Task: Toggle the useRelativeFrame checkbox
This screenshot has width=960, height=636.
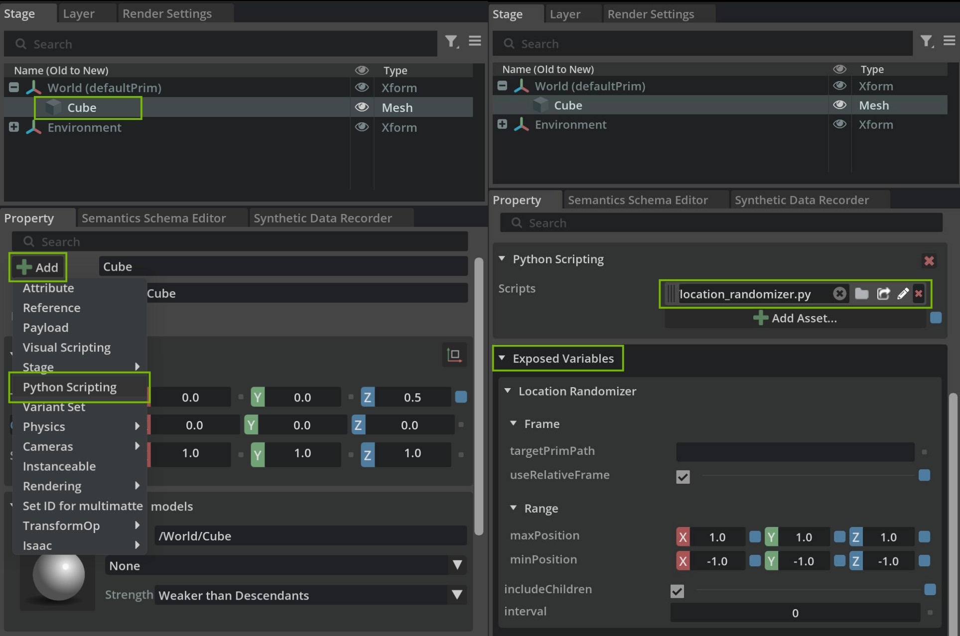Action: tap(682, 476)
